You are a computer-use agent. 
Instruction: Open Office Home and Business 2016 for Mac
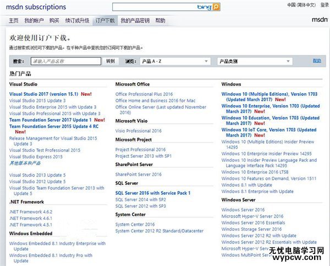[155, 100]
